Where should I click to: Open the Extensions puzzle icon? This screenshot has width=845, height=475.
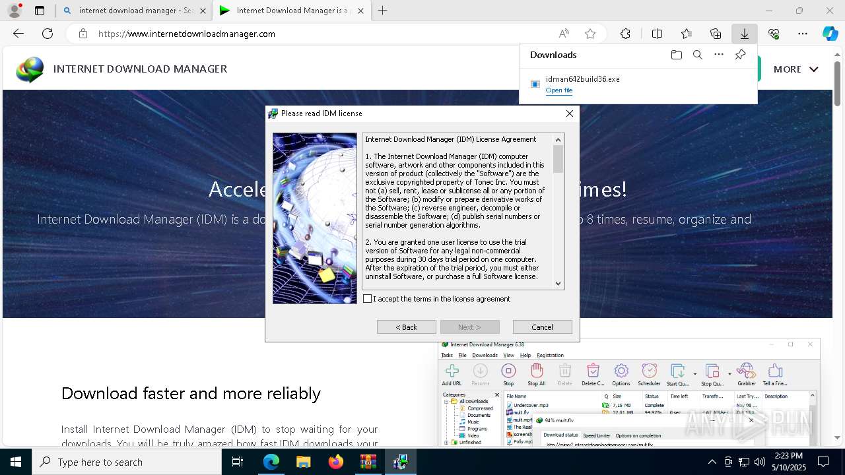point(626,34)
